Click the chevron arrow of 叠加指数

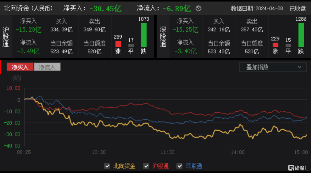point(299,67)
